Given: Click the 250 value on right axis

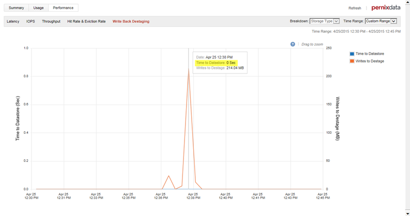Looking at the screenshot, I should pyautogui.click(x=329, y=48).
